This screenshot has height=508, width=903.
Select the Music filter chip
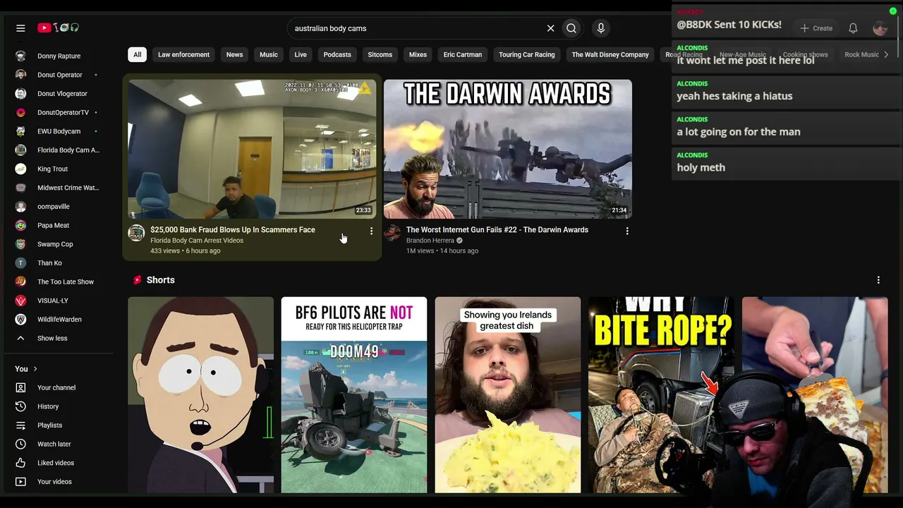[269, 54]
